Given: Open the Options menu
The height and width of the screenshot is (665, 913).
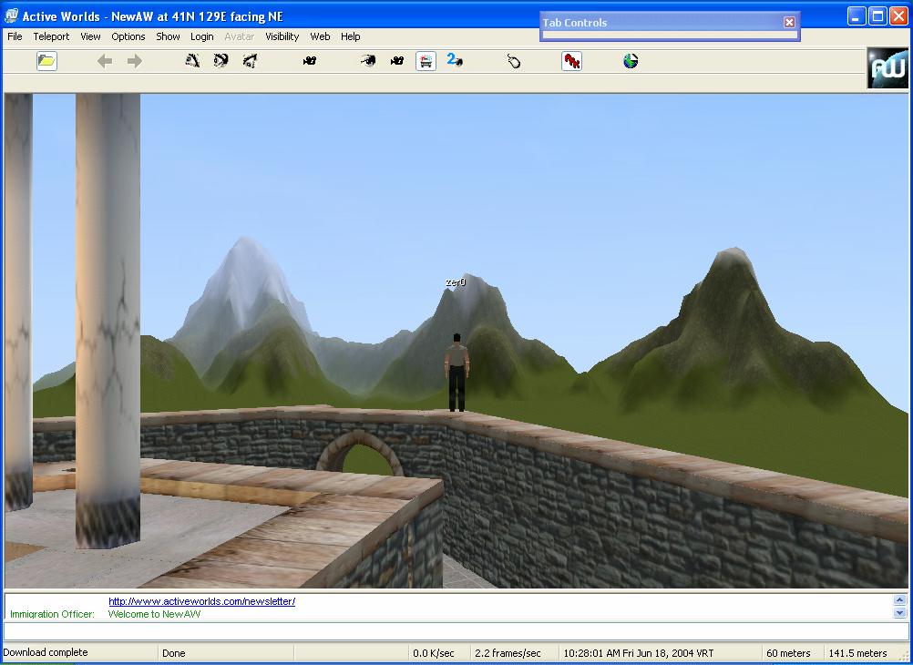Looking at the screenshot, I should (x=128, y=36).
